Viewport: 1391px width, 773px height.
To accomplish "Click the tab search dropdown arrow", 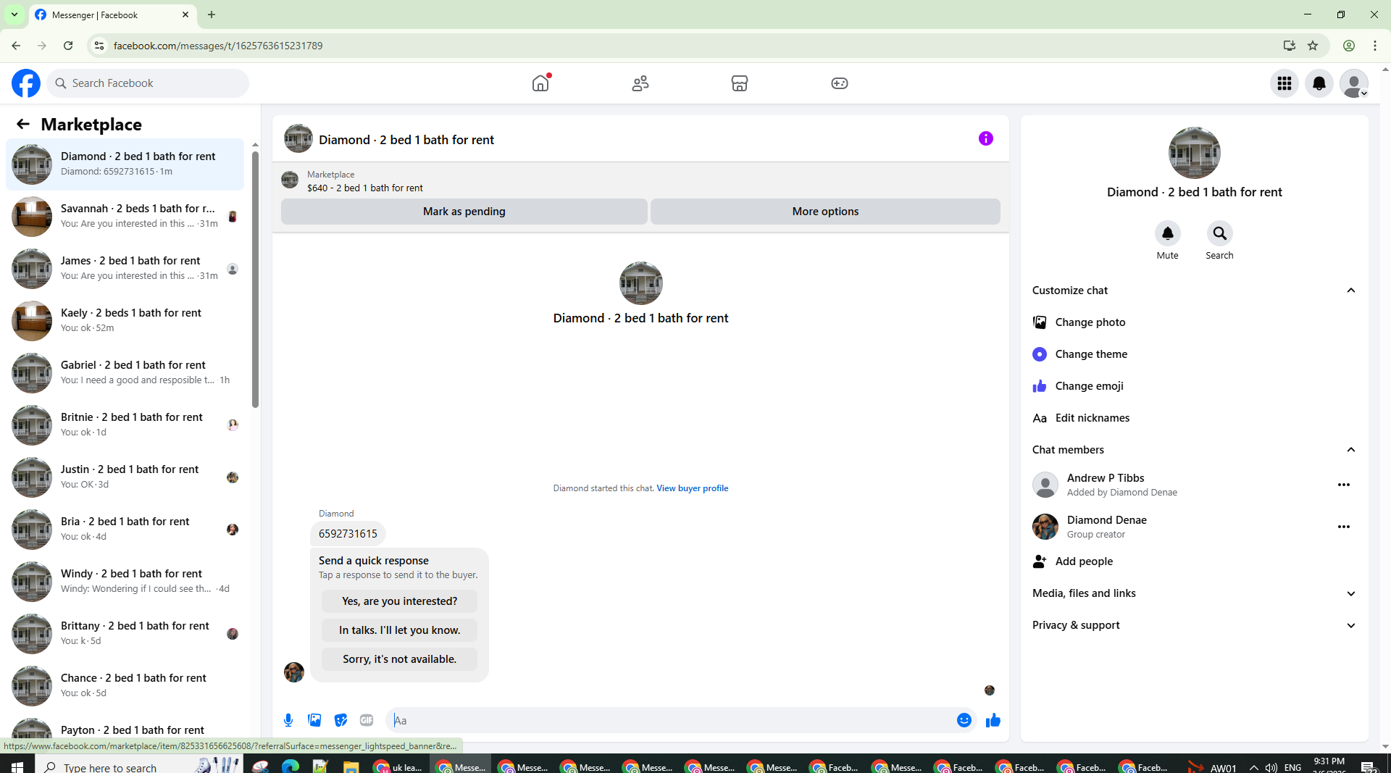I will 14,14.
